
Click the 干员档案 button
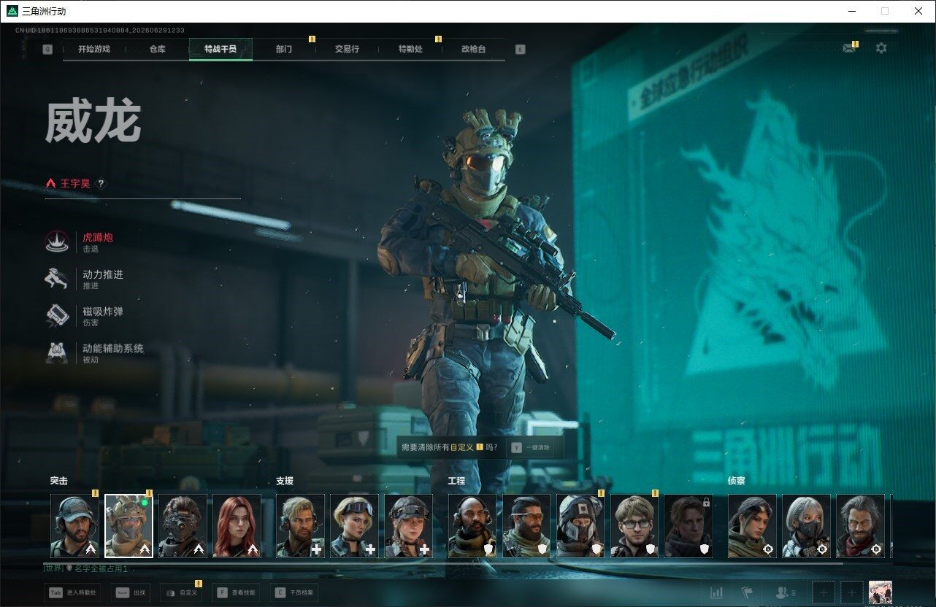(294, 592)
